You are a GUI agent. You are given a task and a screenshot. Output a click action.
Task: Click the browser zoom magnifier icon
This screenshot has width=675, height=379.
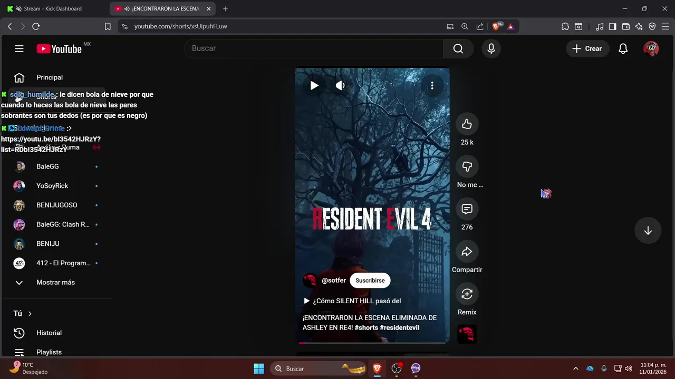click(465, 26)
